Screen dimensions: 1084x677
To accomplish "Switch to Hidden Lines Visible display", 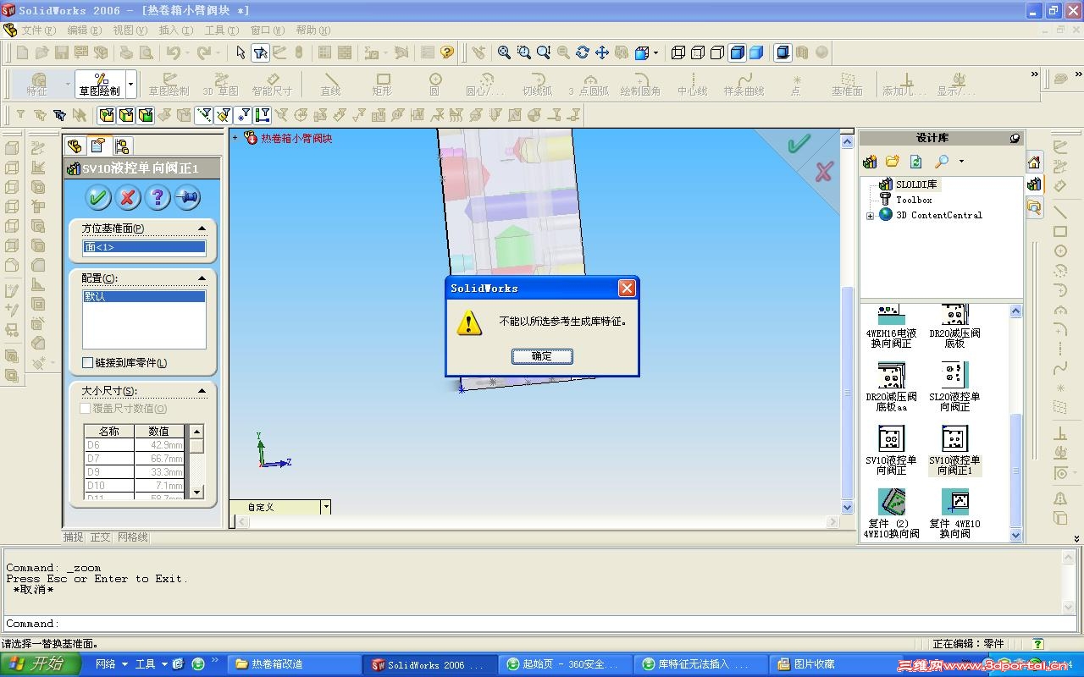I will coord(697,52).
